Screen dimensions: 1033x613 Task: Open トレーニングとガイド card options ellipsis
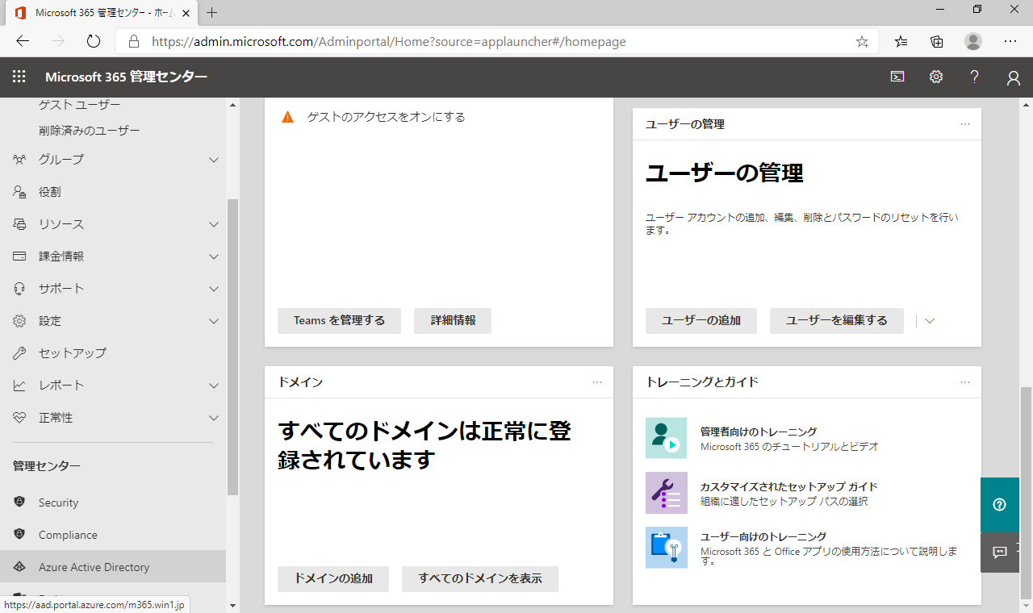[965, 382]
